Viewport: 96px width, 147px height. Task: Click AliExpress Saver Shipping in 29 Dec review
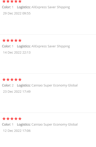click(x=51, y=7)
